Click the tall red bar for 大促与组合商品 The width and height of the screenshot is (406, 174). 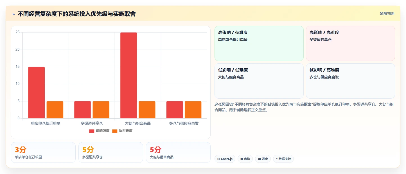(129, 75)
